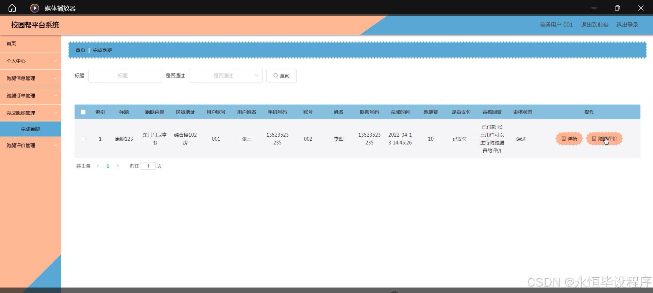Click the 共 1 条 total count text

(x=83, y=166)
